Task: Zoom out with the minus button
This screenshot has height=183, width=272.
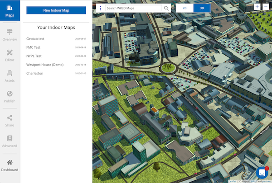Action: pyautogui.click(x=266, y=7)
